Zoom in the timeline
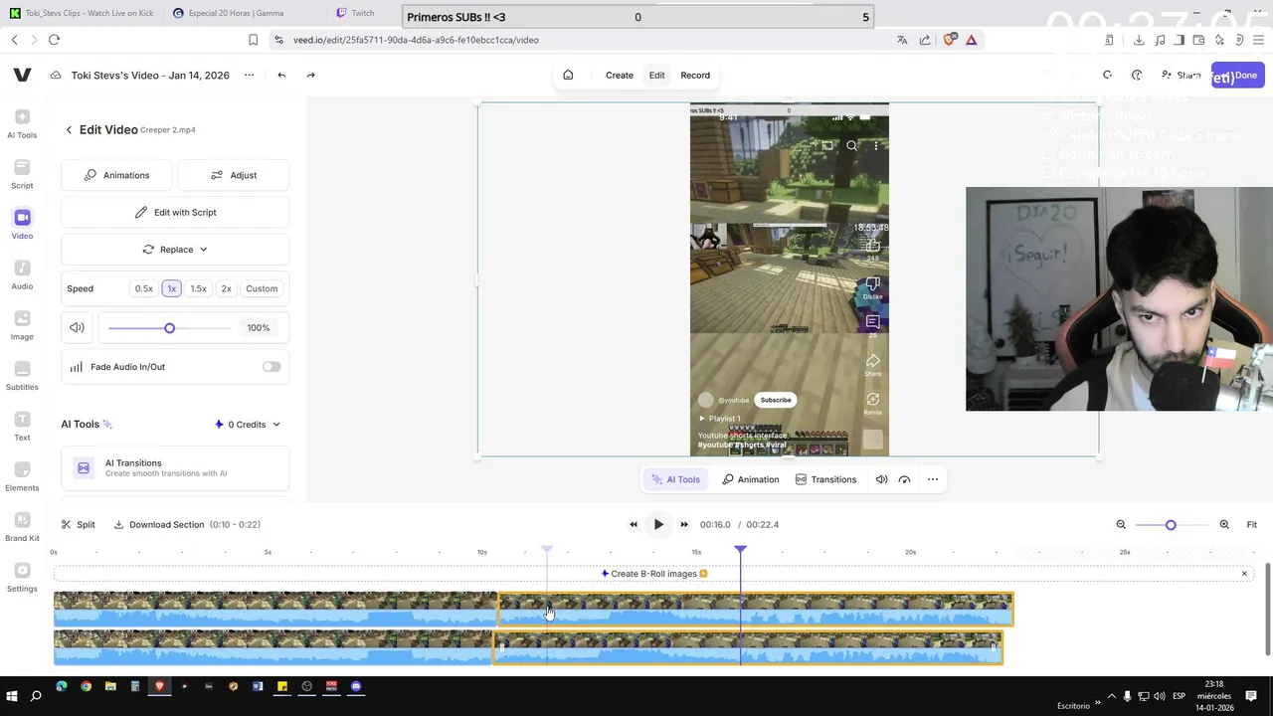1273x716 pixels. 1224,524
